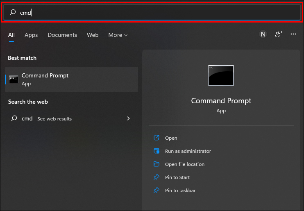Click the large Command Prompt preview icon
This screenshot has height=211, width=304.
pos(221,75)
